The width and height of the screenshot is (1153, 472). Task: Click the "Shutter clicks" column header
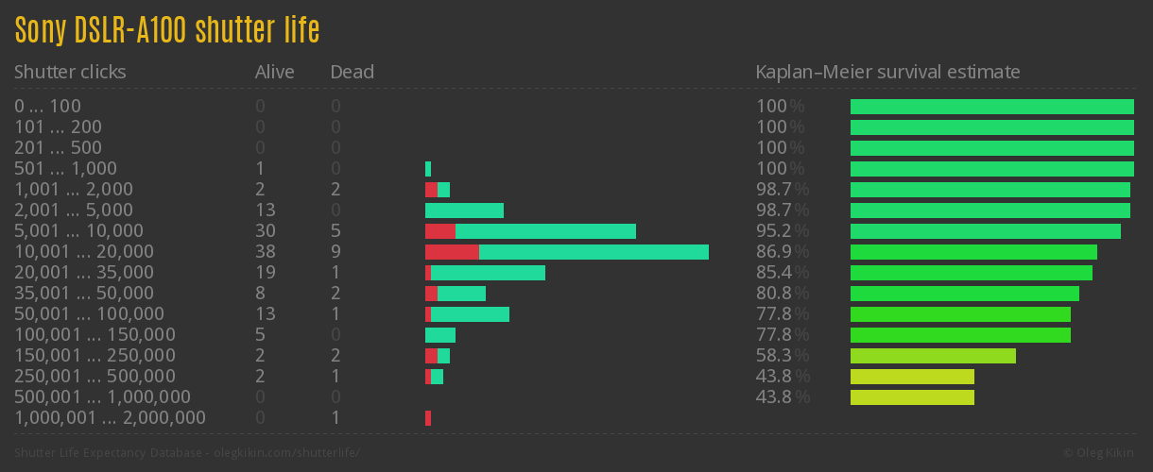(70, 72)
